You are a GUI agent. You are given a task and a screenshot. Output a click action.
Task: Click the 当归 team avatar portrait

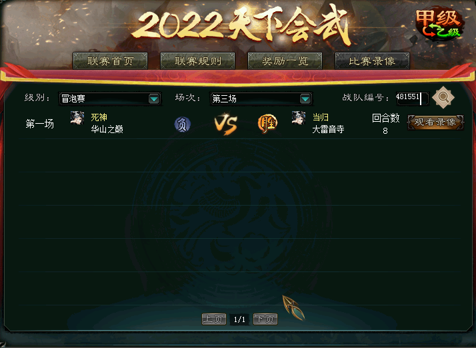(x=299, y=118)
